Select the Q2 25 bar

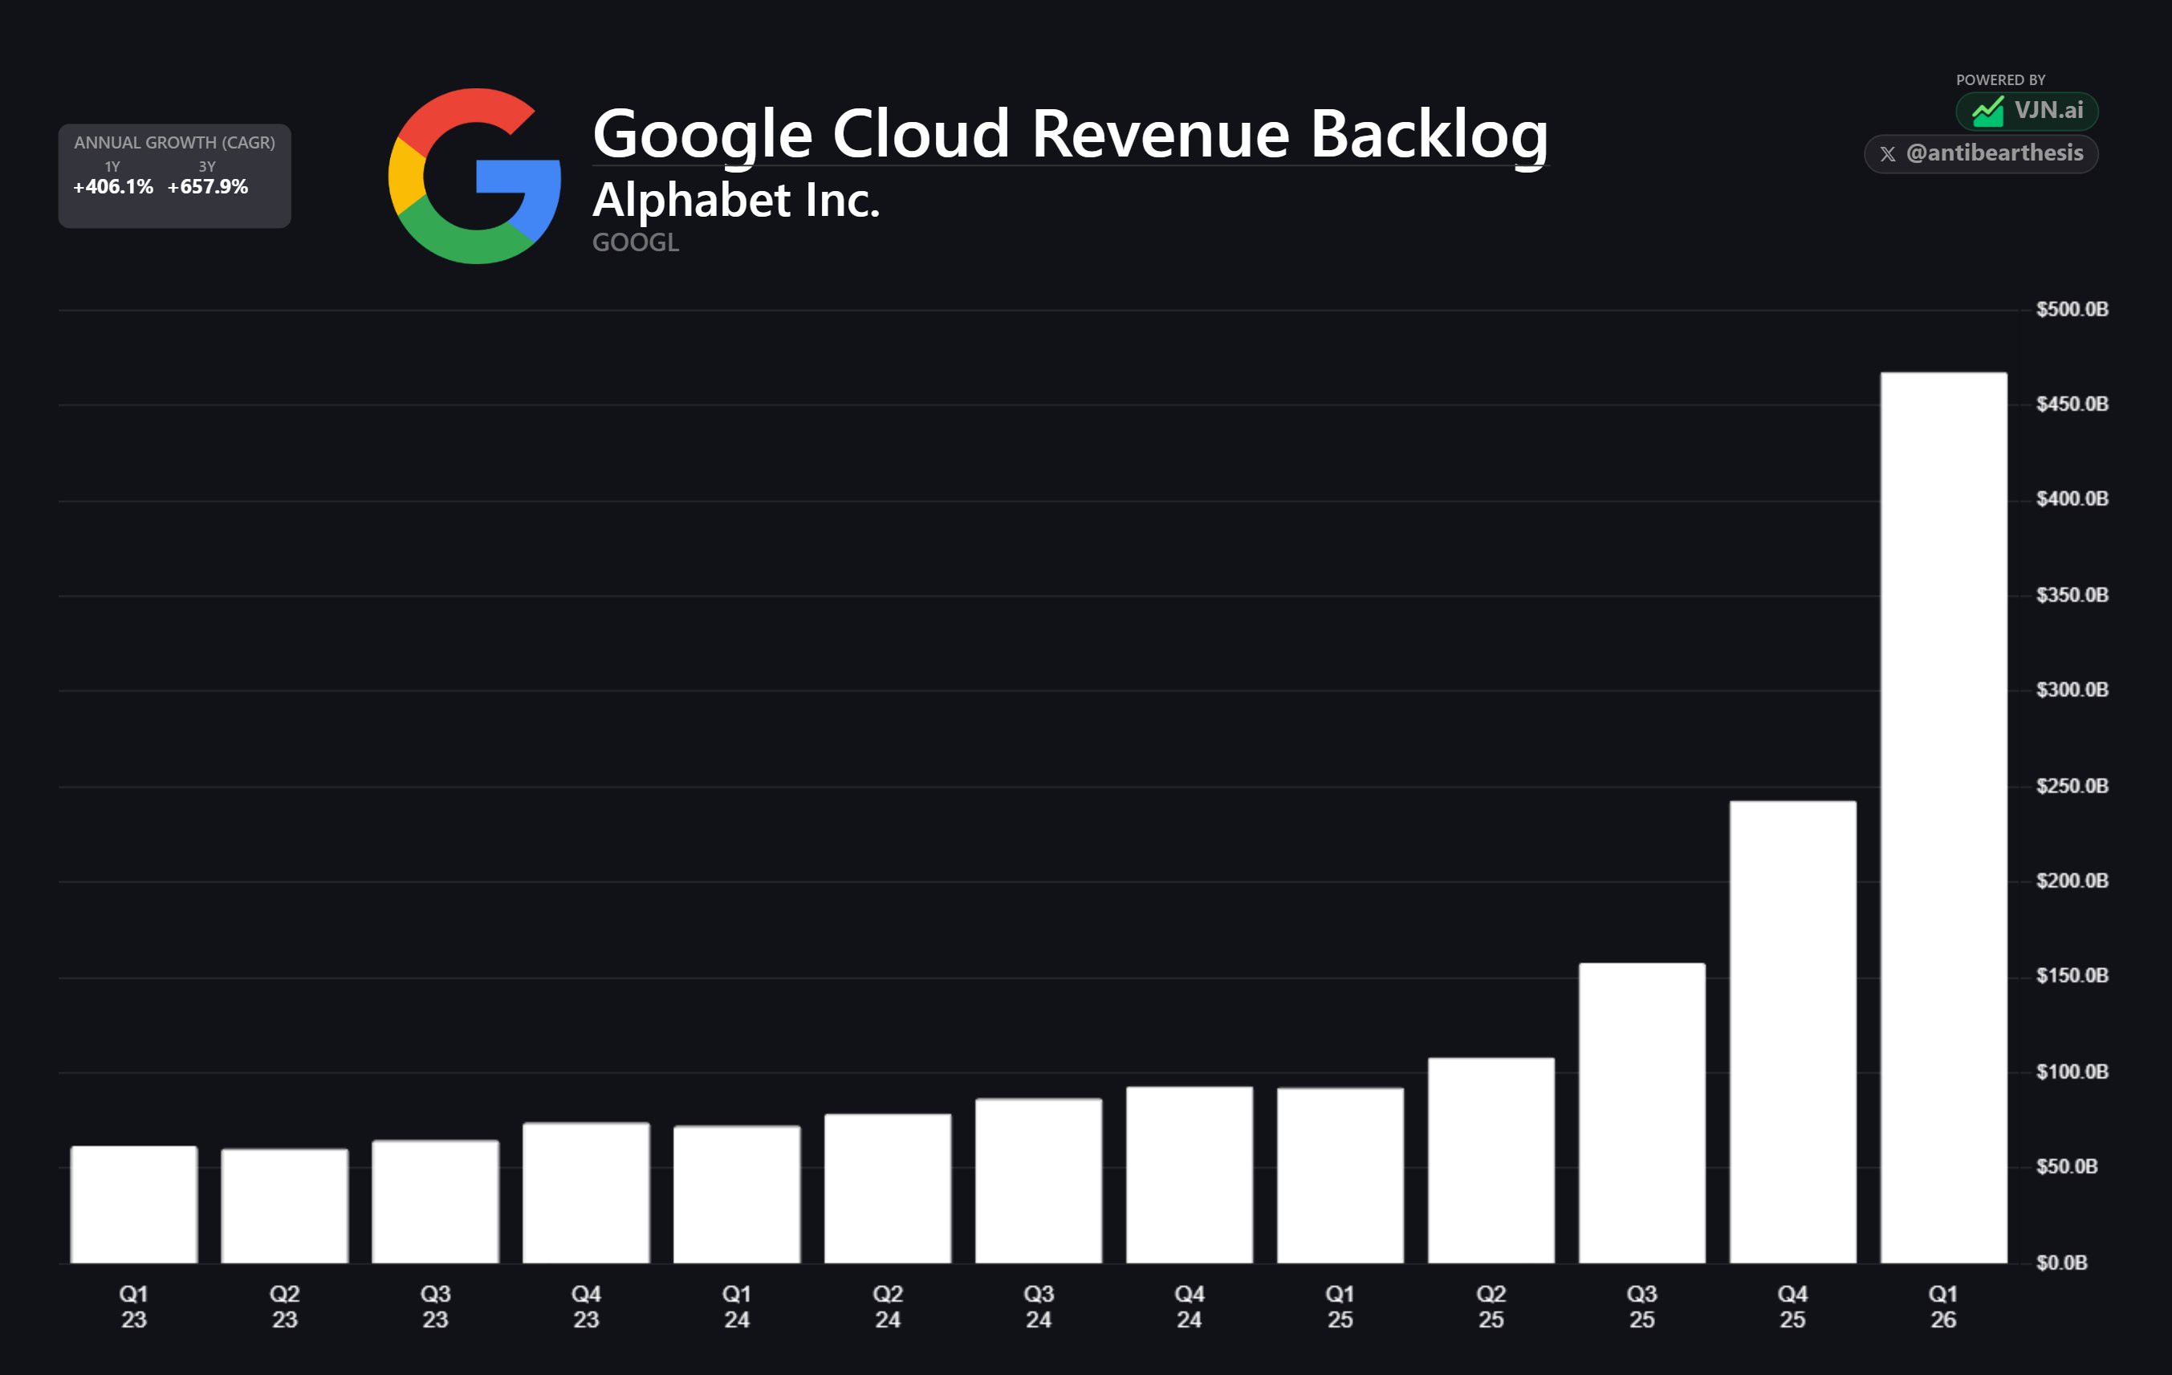coord(1491,1160)
